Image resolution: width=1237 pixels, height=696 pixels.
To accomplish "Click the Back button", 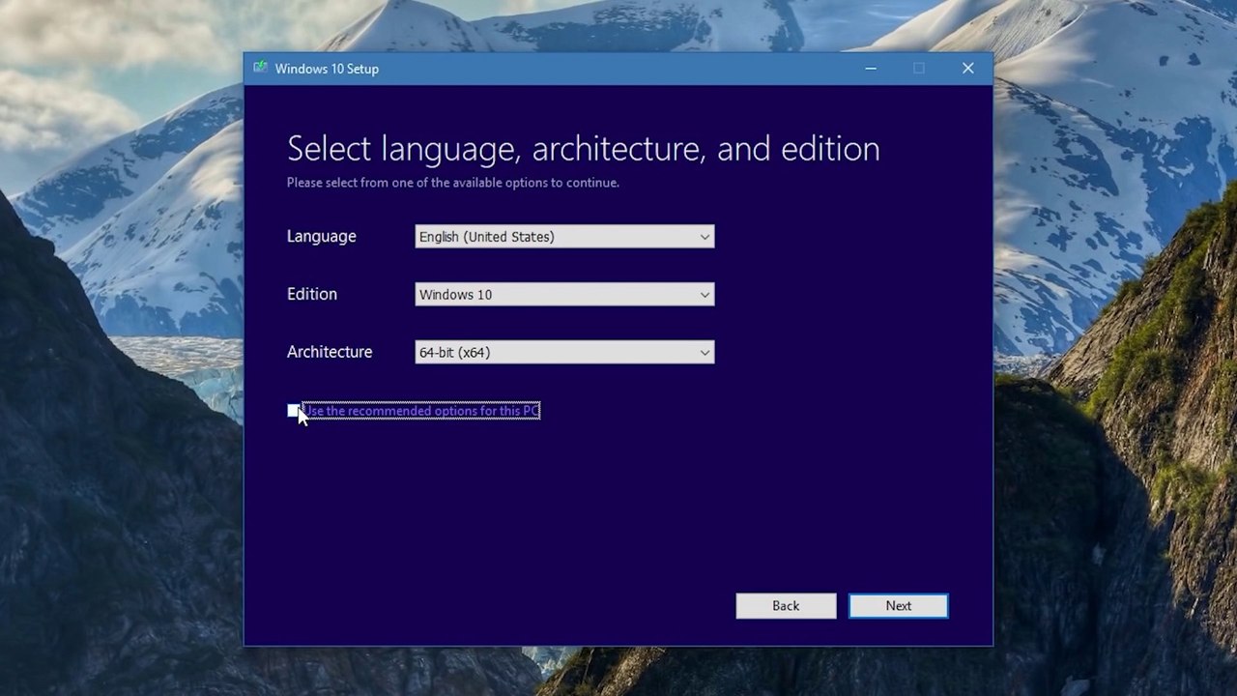I will pyautogui.click(x=786, y=606).
